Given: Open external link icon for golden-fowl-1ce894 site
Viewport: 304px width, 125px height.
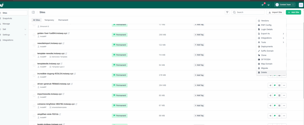Looking at the screenshot, I should click(69, 33).
